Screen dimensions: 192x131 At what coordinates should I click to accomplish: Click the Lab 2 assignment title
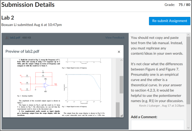coord(8,18)
